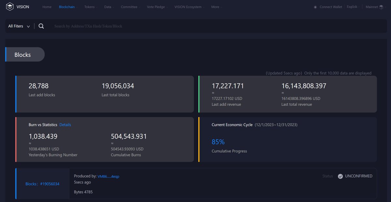
Task: Click the Bytes 4785 text
Action: 83,192
